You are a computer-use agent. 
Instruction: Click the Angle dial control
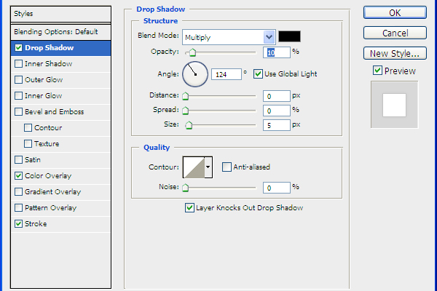click(195, 74)
